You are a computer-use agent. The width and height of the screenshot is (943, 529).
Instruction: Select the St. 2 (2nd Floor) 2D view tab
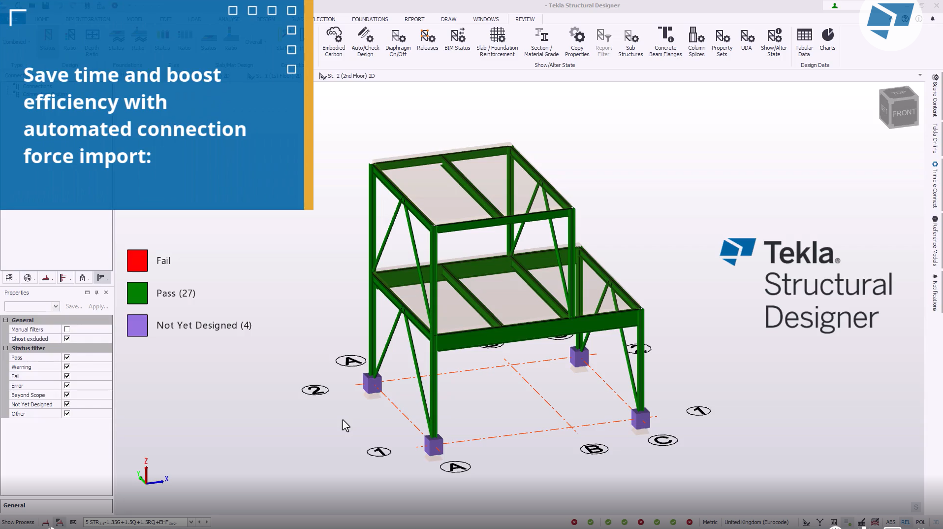[x=347, y=76]
